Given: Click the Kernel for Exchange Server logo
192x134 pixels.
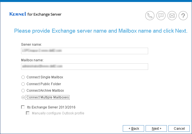Looking at the screenshot, I should click(x=36, y=14).
